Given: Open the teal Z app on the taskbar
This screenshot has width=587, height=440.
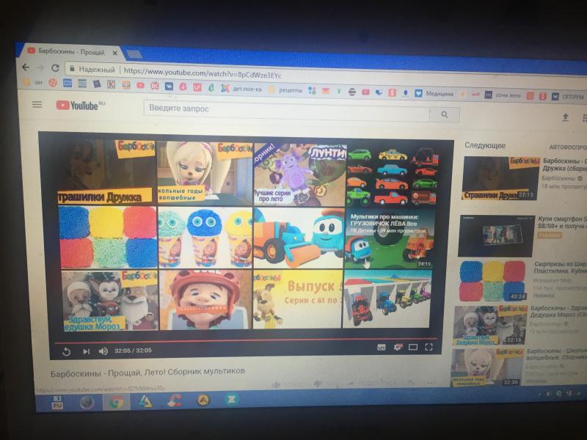Looking at the screenshot, I should [x=231, y=400].
